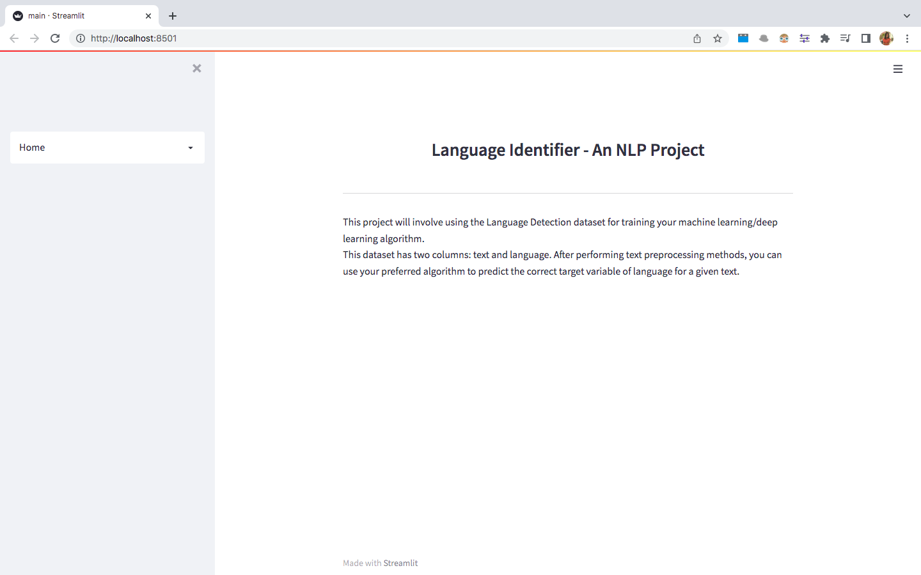Go forward using the browser forward arrow

tap(35, 38)
